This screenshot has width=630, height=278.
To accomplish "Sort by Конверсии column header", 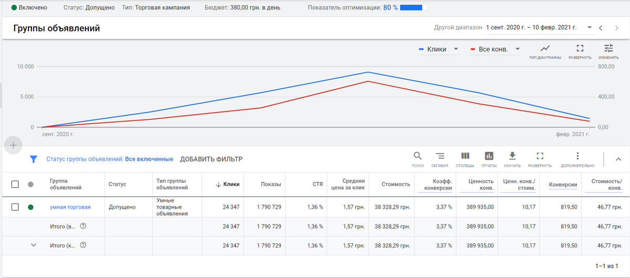I will tap(563, 184).
